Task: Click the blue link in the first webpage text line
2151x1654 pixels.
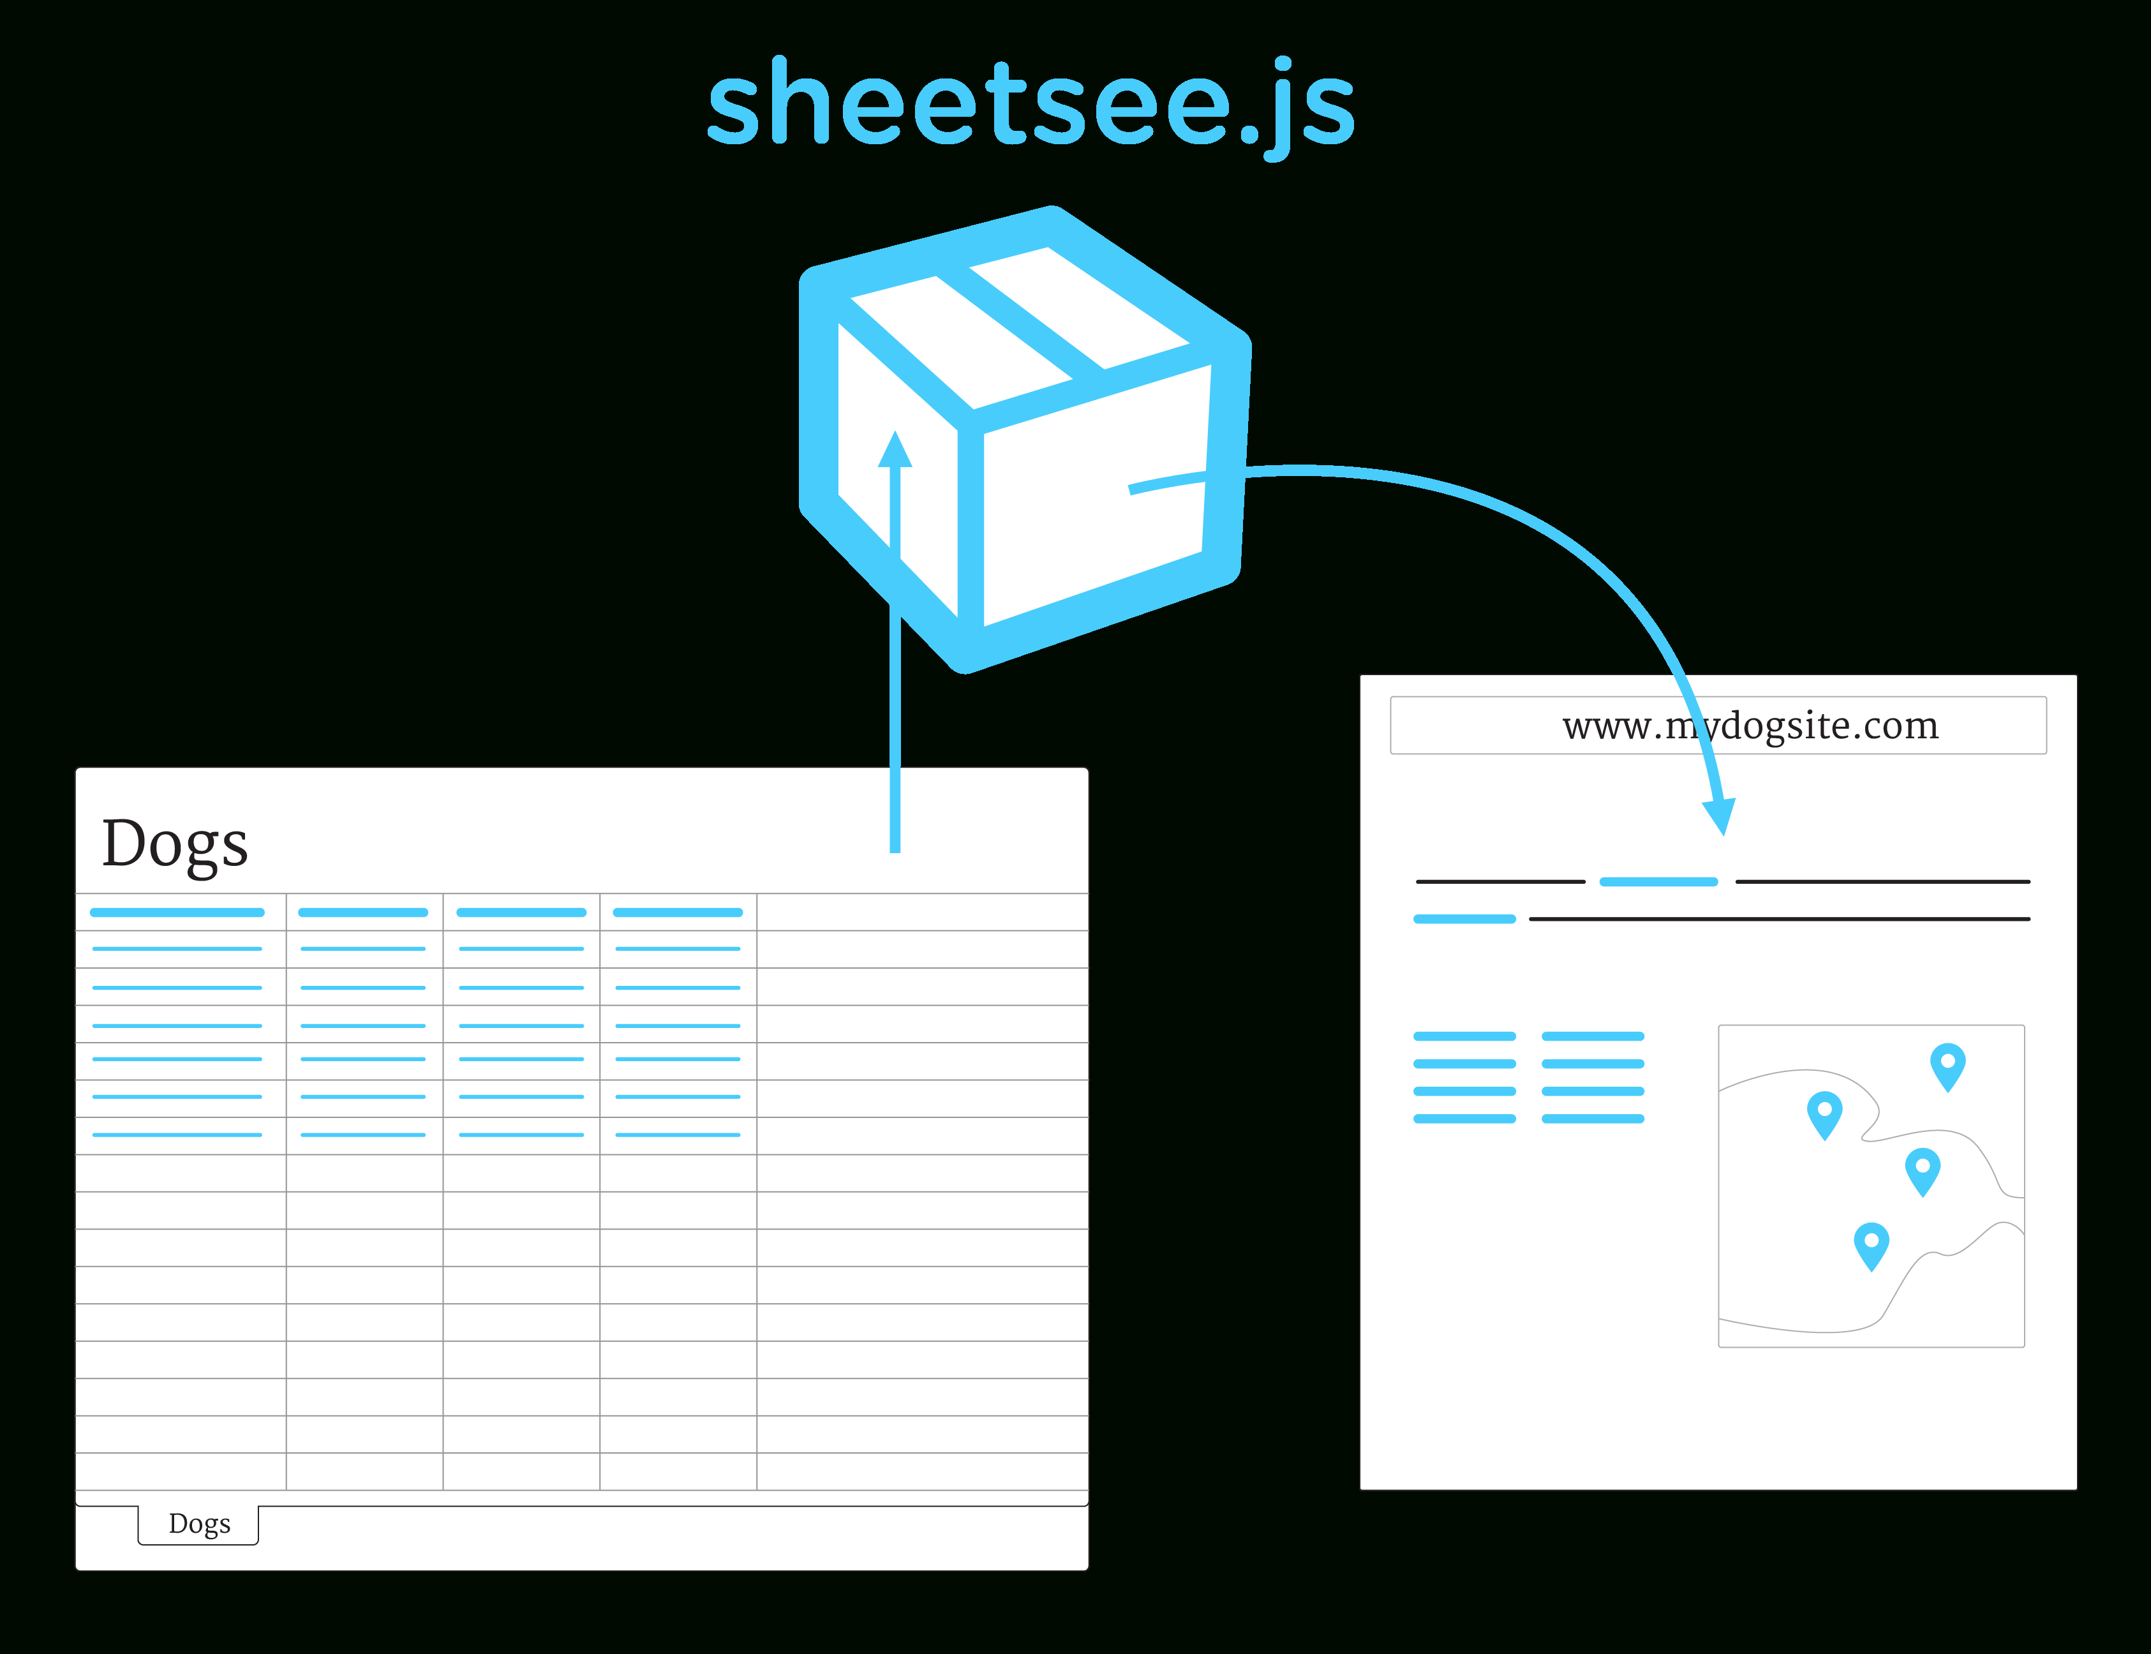Action: 1658,881
